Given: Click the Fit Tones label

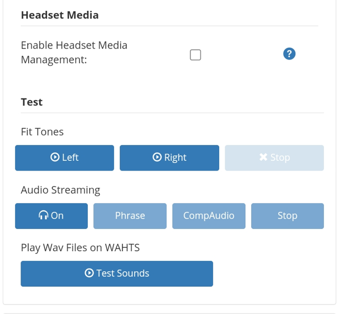Looking at the screenshot, I should click(42, 132).
